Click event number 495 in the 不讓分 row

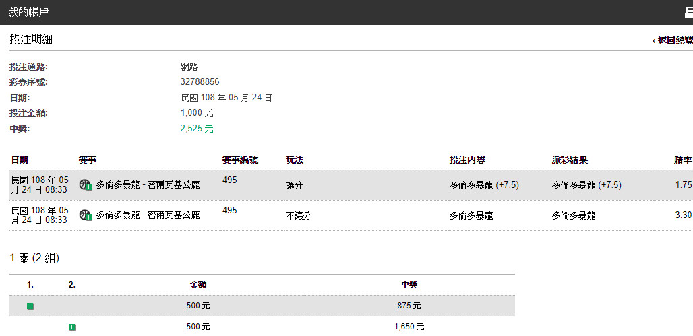[229, 211]
